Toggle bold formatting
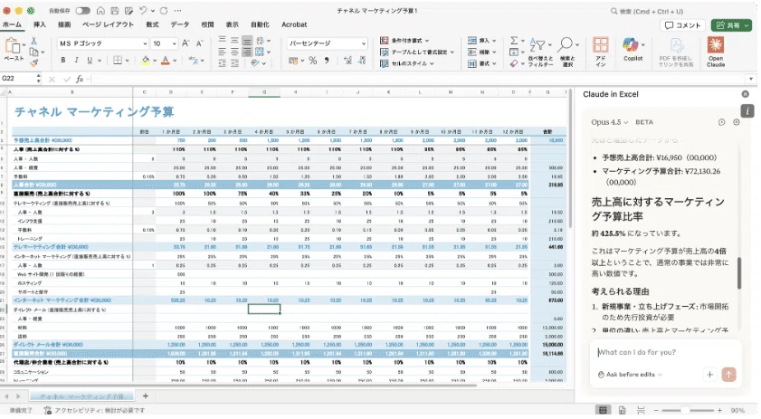The image size is (761, 419). [63, 61]
